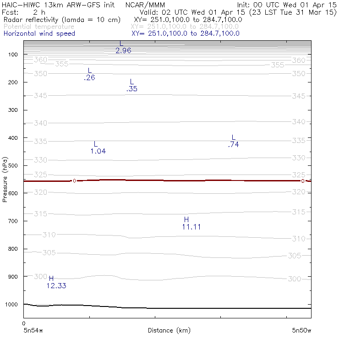Click the 'NCAR/MMM' header label
Image resolution: width=339 pixels, height=339 pixels.
click(x=145, y=5)
